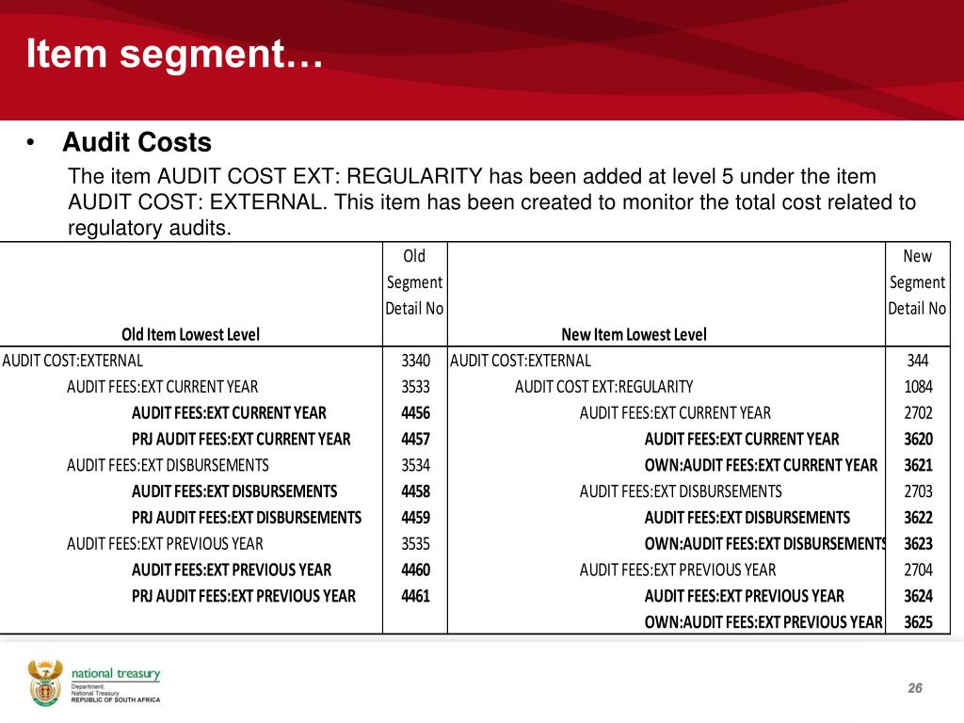
Task: Select 'PRJ AUDIT FEES:EXT DISBURSEMENTS' item
Action: [247, 518]
